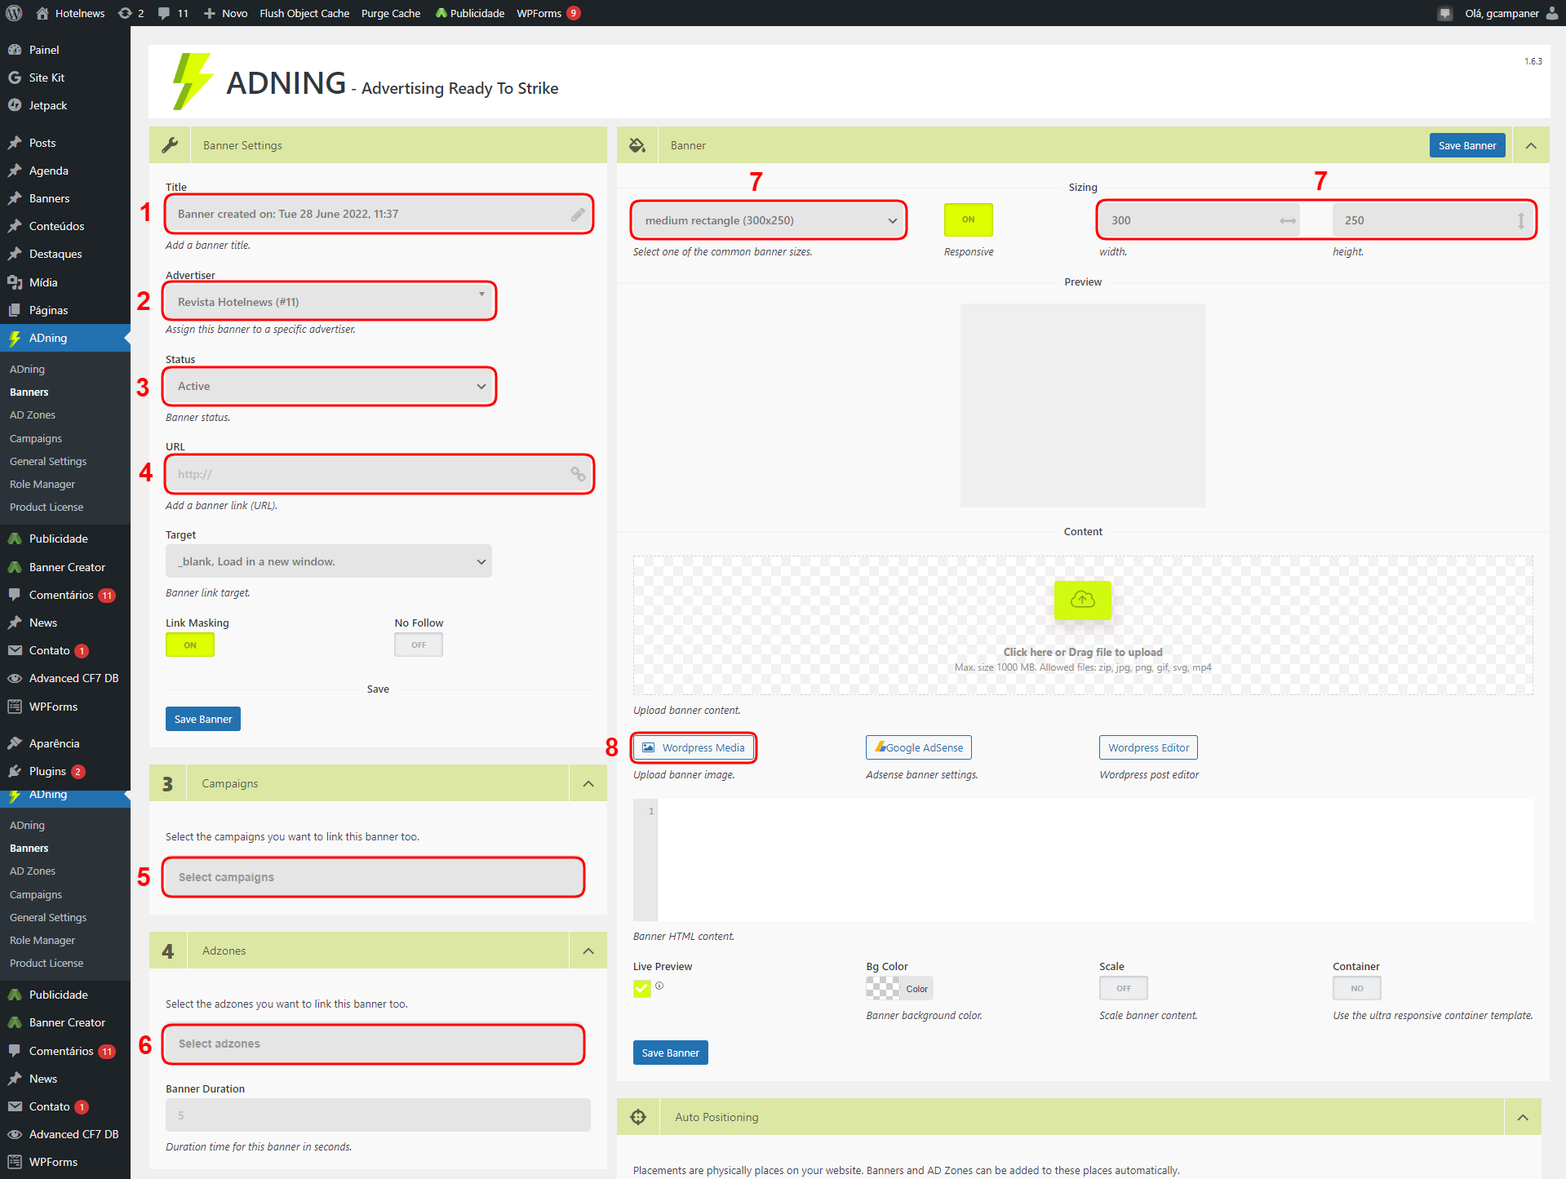This screenshot has height=1179, width=1566.
Task: Click the cloud upload icon in Content area
Action: [1082, 600]
